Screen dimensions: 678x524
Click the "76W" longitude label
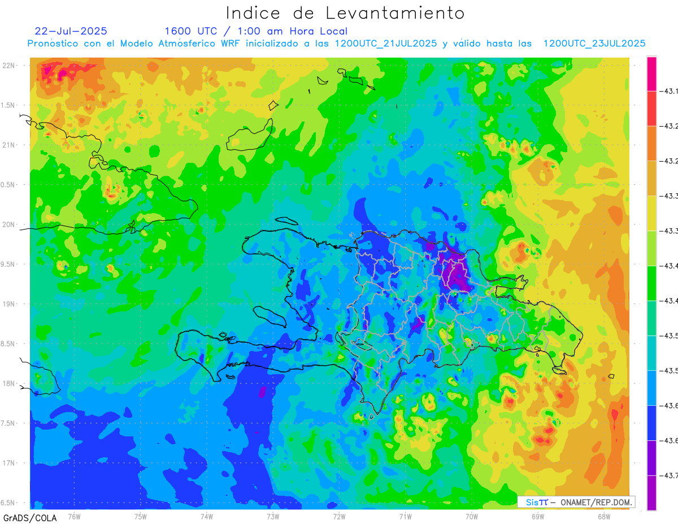(x=74, y=516)
